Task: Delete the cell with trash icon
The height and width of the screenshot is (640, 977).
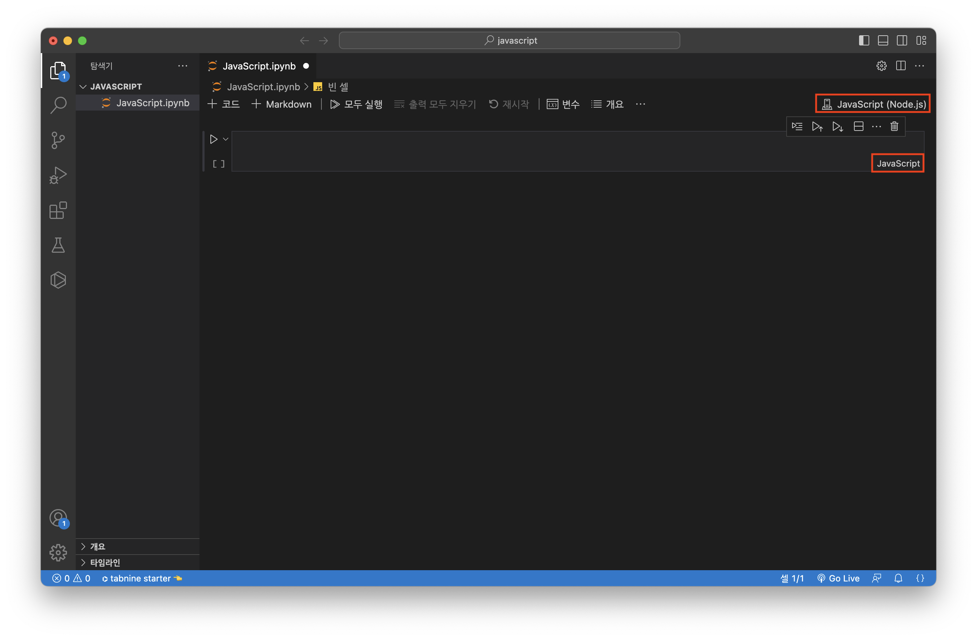Action: 894,126
